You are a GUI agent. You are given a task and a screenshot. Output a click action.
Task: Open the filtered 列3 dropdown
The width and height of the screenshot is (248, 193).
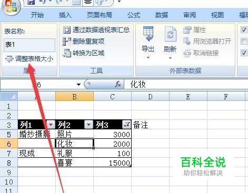click(x=126, y=125)
